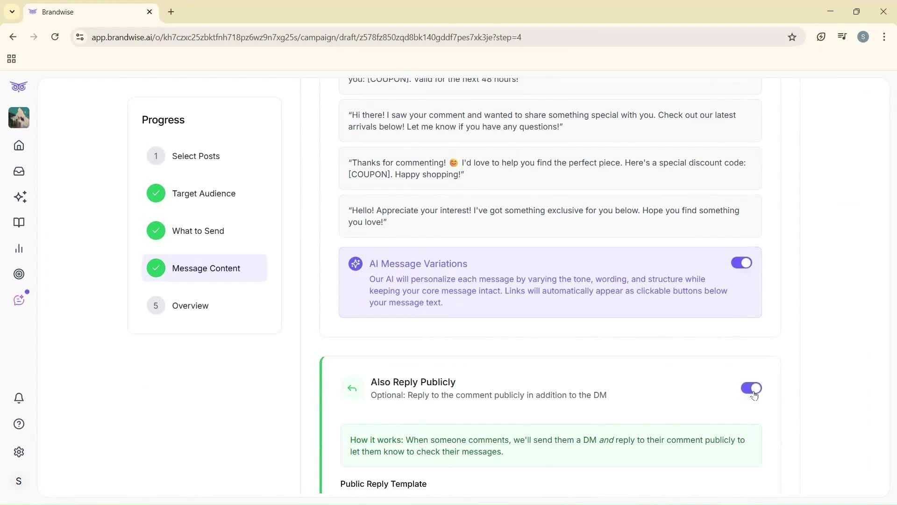
Task: Open the Brandwise owl logo home
Action: [x=19, y=87]
